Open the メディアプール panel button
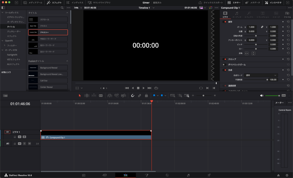 [x=33, y=3]
